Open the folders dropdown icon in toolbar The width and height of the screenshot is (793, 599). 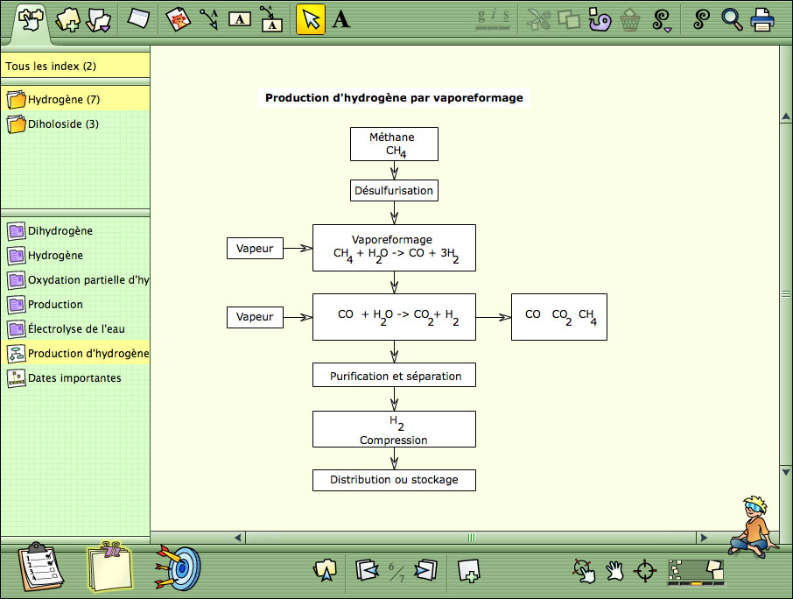point(98,20)
